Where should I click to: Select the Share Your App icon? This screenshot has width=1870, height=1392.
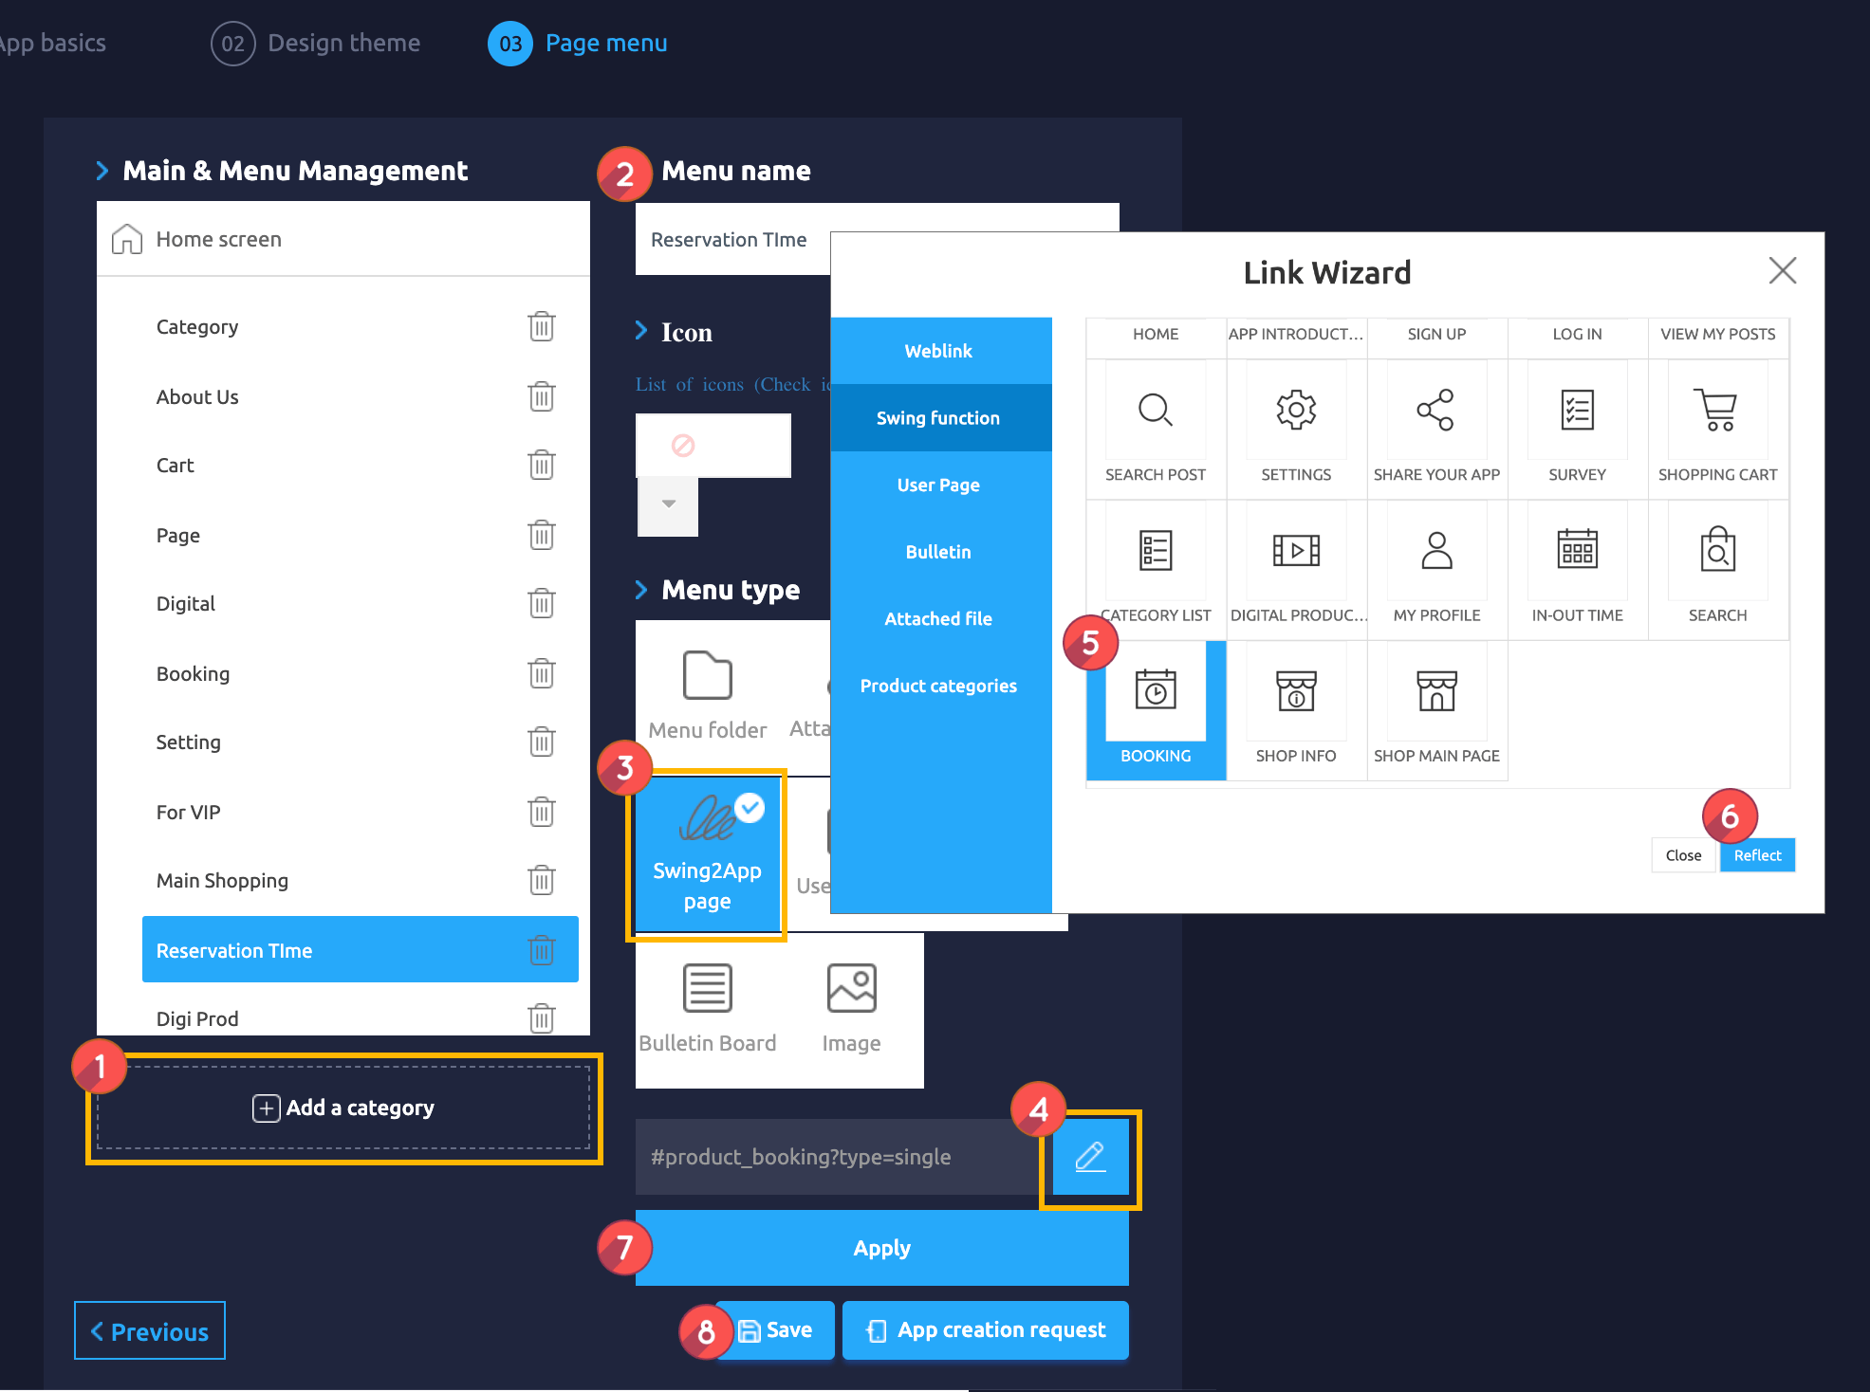[1435, 412]
